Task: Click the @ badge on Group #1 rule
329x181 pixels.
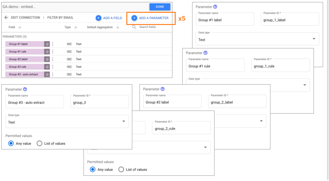Action: [47, 52]
